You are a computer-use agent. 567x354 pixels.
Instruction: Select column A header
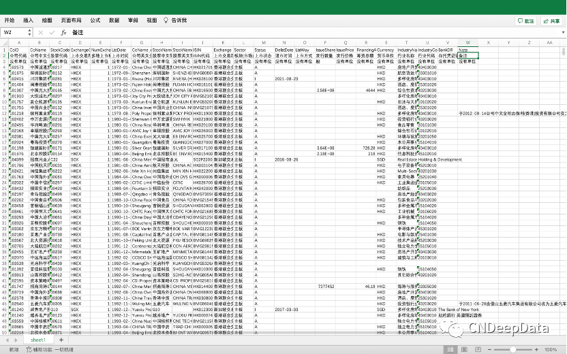click(x=19, y=43)
